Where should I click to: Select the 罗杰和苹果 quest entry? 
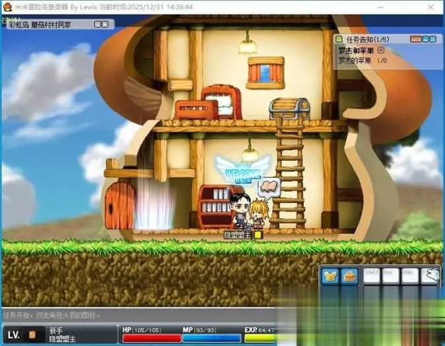[x=356, y=51]
